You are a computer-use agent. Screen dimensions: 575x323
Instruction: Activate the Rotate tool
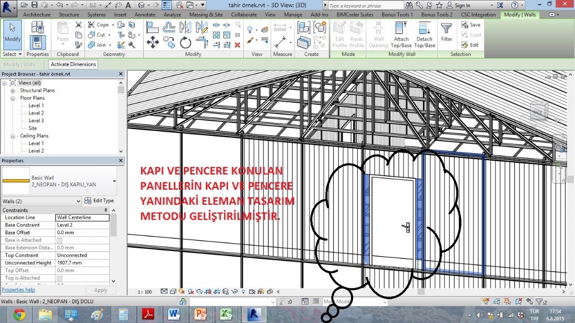tap(186, 42)
